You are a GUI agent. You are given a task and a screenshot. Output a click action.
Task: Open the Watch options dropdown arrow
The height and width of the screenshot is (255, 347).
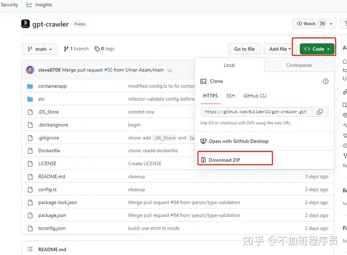(x=331, y=24)
